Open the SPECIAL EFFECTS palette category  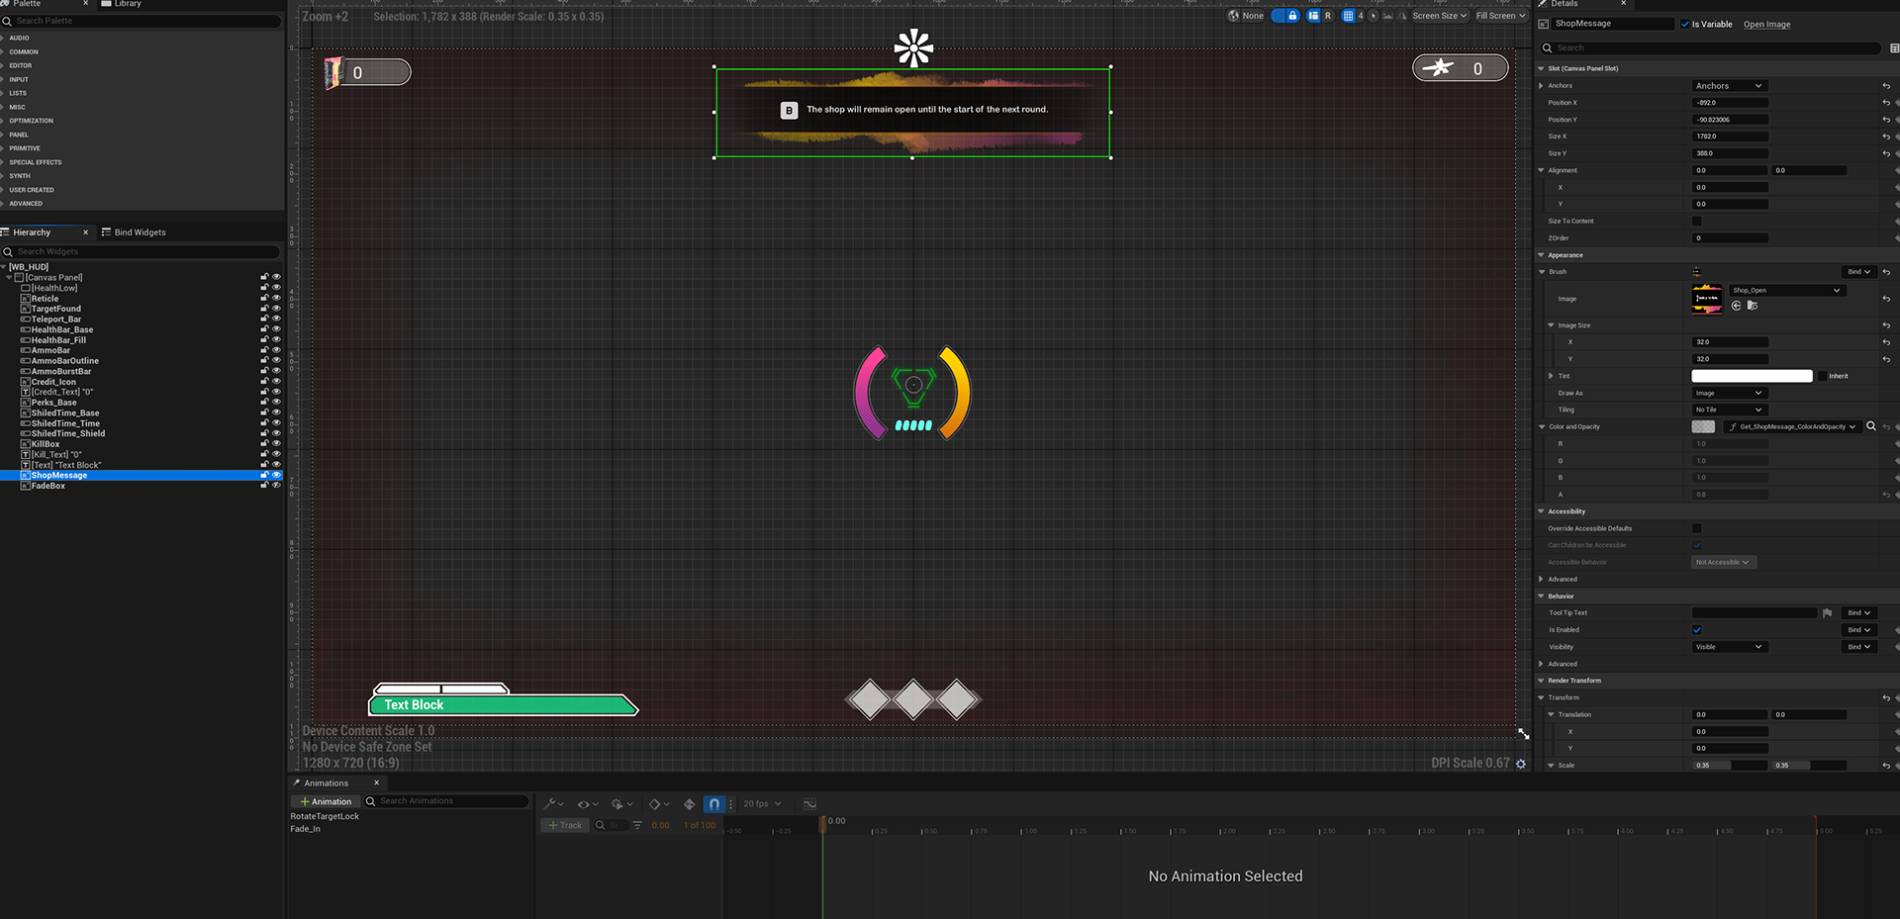point(36,162)
